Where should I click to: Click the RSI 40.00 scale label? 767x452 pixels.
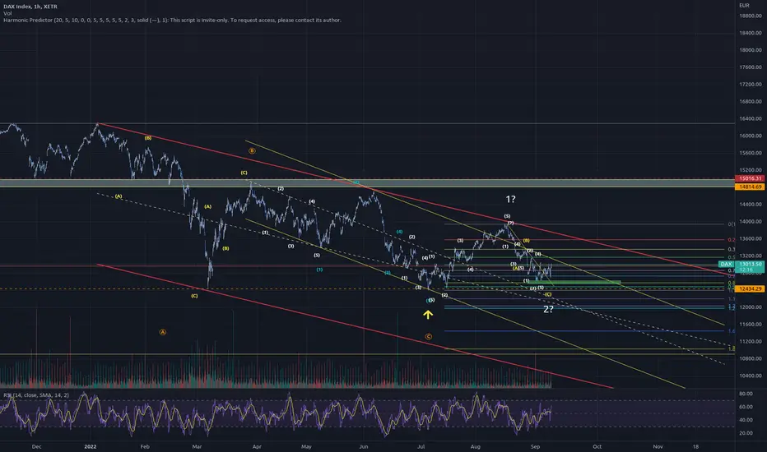tap(746, 420)
